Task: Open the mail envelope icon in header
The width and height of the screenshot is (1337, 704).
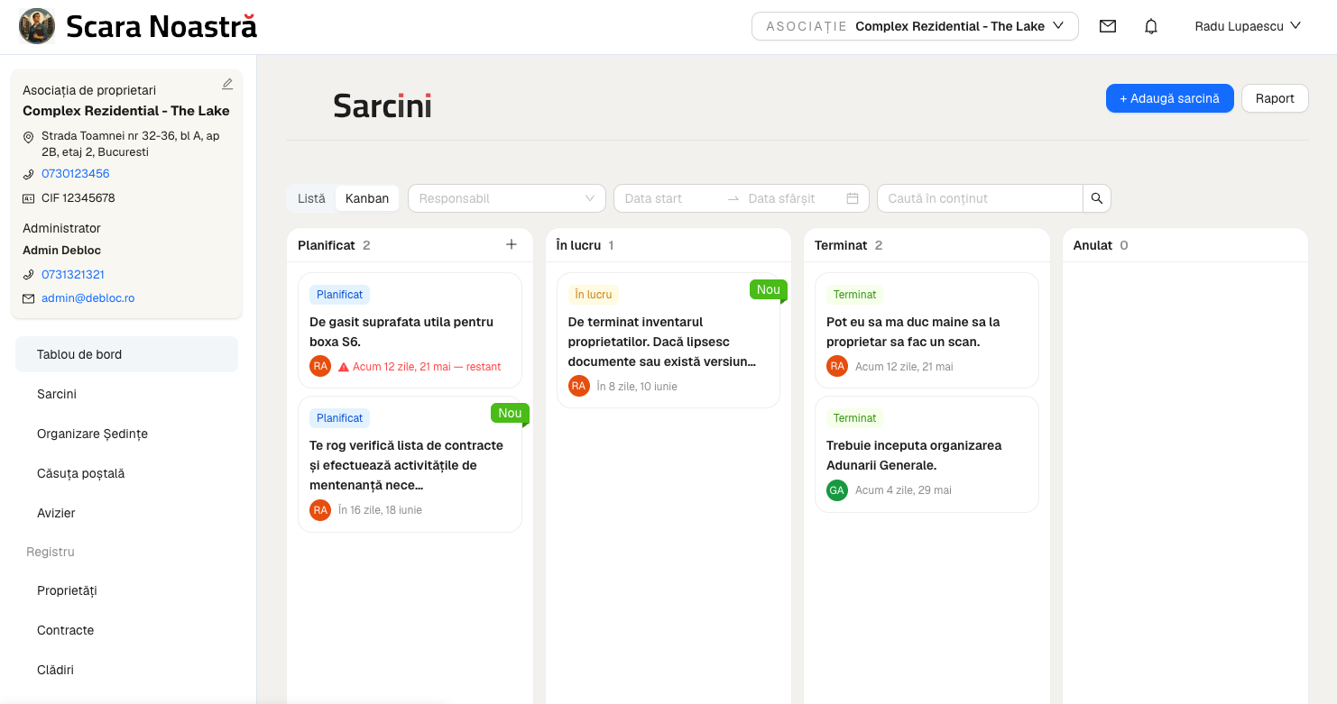Action: pyautogui.click(x=1108, y=26)
